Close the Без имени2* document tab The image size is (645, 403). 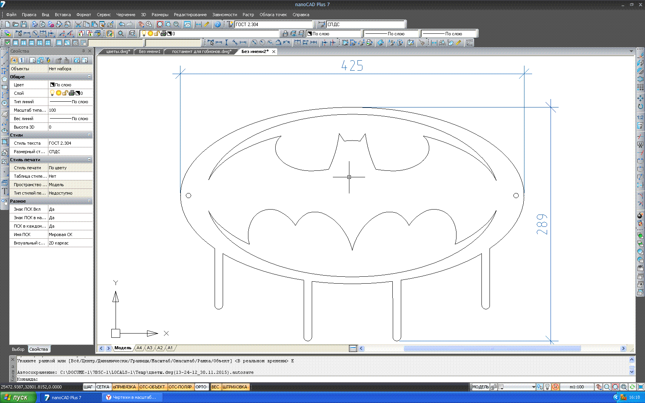274,51
